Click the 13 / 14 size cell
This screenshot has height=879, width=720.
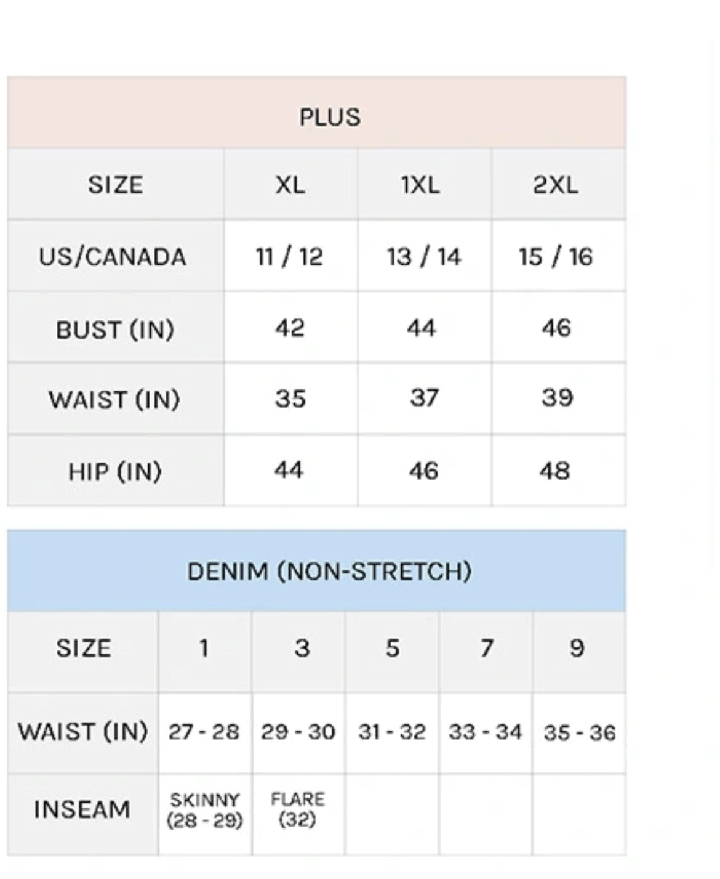click(x=424, y=257)
